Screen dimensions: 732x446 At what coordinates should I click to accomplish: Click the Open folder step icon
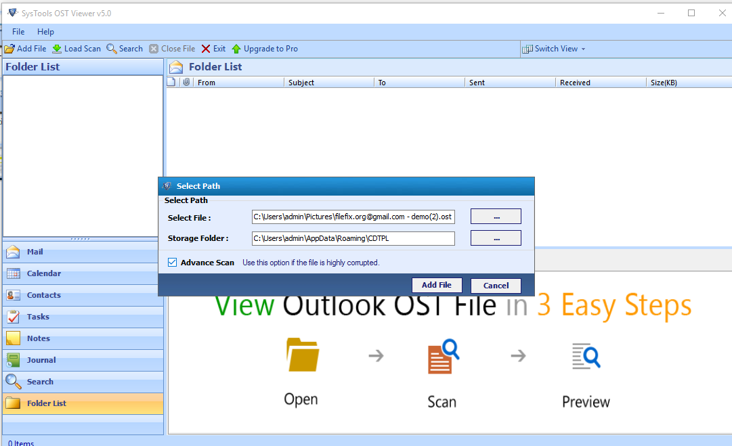(x=303, y=355)
